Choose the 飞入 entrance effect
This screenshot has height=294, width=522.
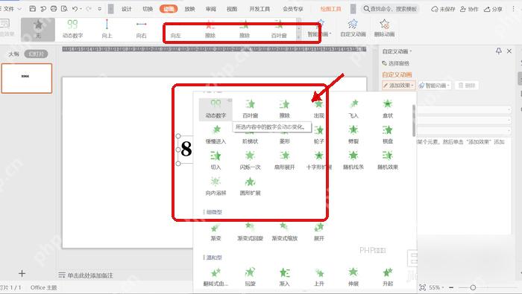(x=353, y=109)
